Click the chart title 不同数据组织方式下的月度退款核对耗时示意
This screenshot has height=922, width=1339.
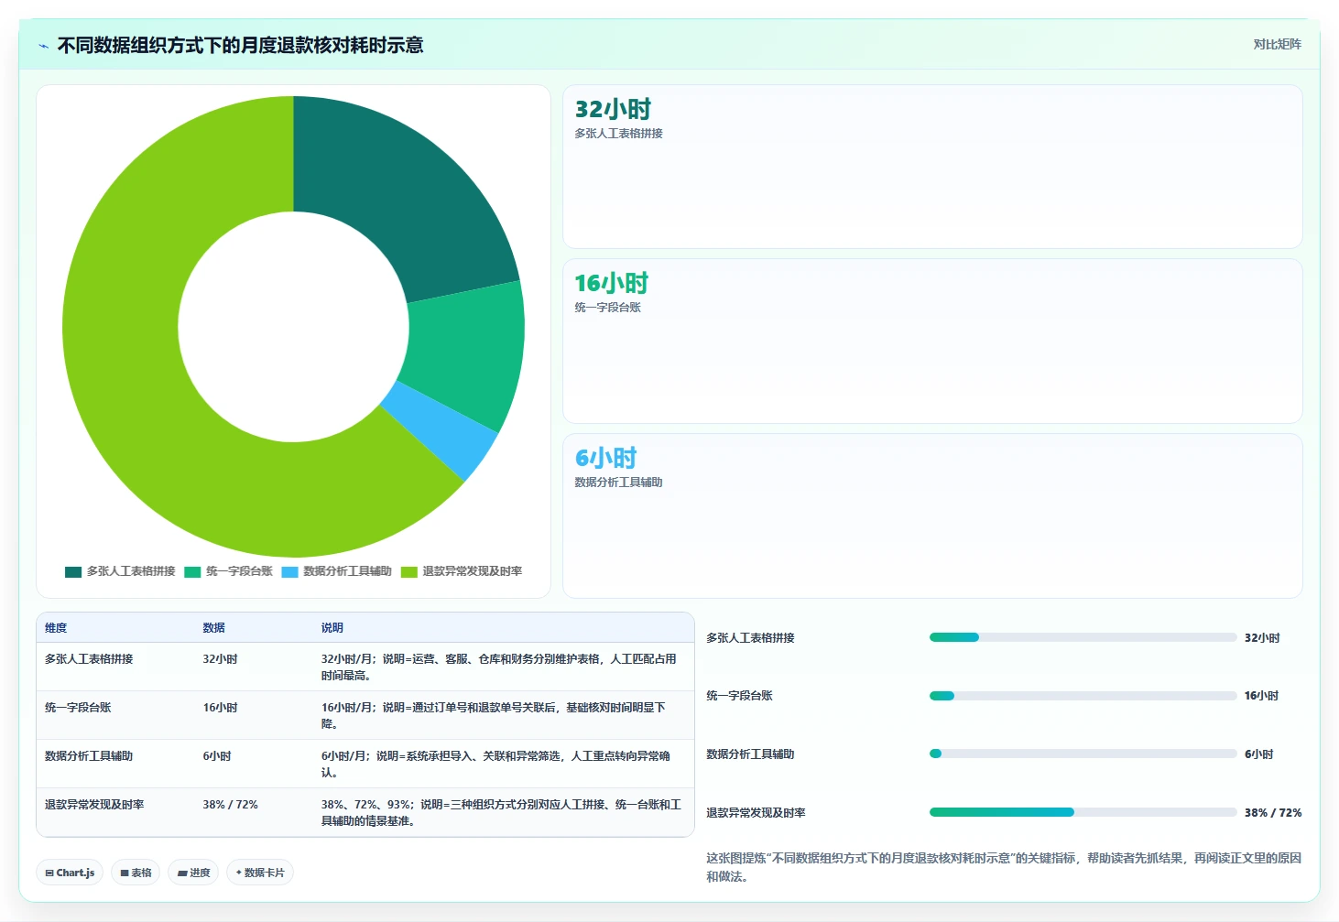coord(240,45)
